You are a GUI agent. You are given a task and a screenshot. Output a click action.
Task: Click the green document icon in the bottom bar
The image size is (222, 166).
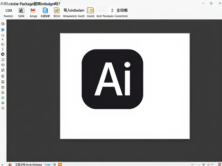54,165
